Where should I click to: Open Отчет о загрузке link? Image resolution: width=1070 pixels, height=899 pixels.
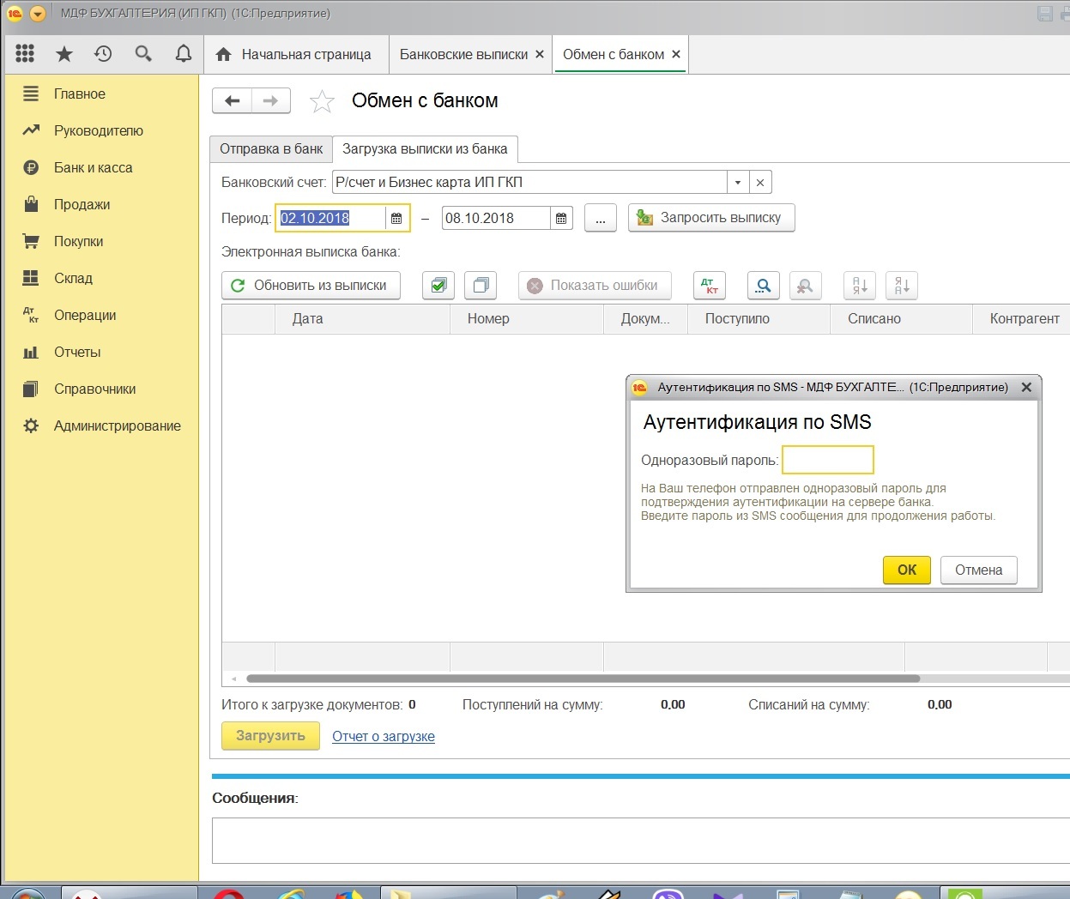tap(384, 736)
